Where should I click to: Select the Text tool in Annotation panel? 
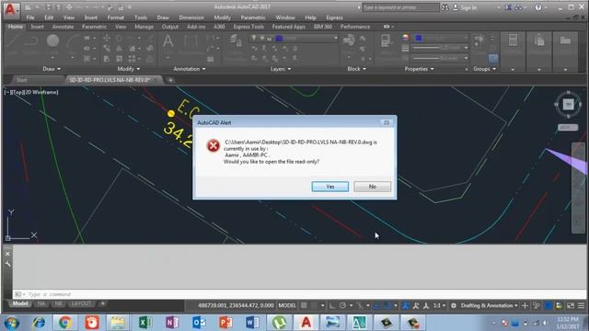coord(167,41)
